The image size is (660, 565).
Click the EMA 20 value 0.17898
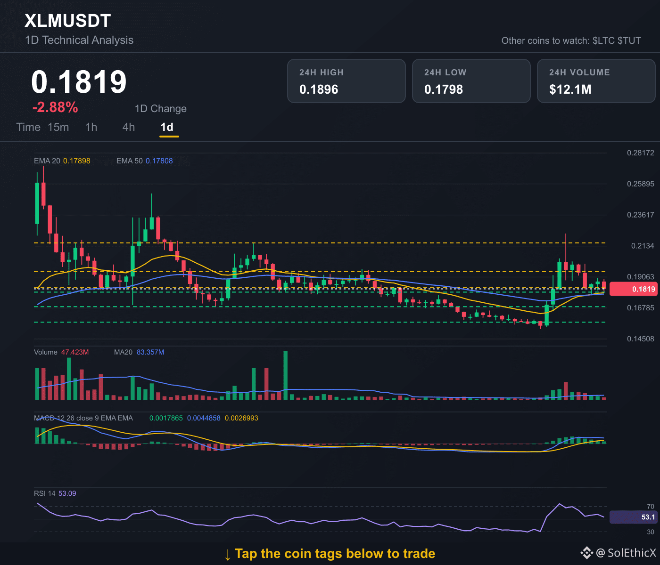[77, 161]
